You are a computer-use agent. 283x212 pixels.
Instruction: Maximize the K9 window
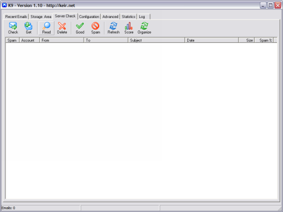coord(270,5)
